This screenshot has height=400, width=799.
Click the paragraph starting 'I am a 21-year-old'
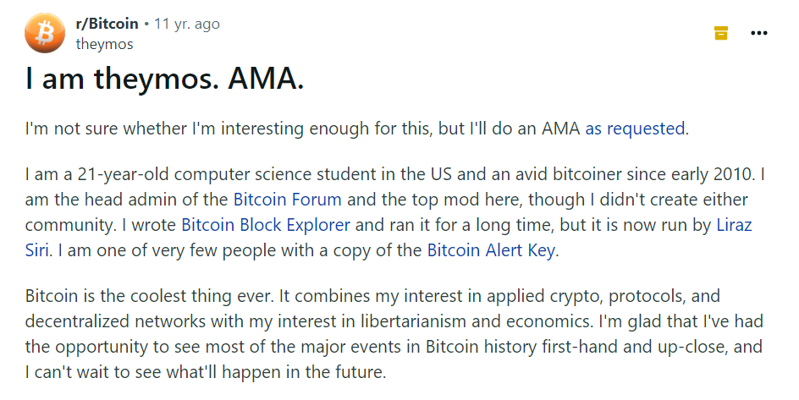coord(395,211)
